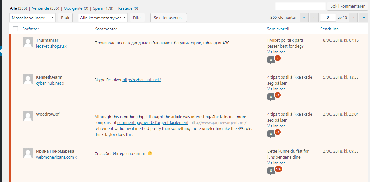Click the Kommentar column header
The image size is (370, 182).
click(x=106, y=29)
